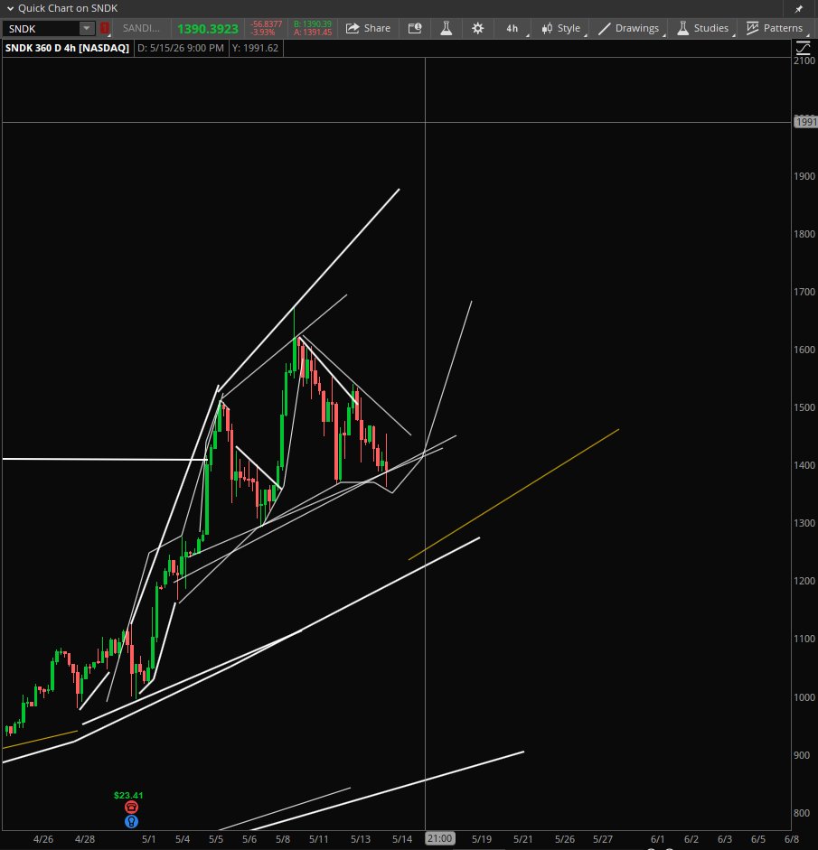This screenshot has width=818, height=850.
Task: Open the Patterns menu
Action: click(x=776, y=28)
